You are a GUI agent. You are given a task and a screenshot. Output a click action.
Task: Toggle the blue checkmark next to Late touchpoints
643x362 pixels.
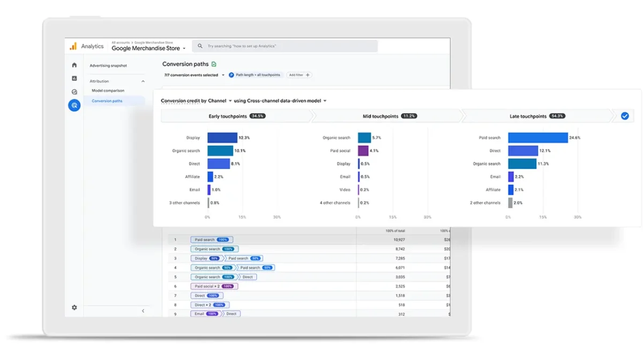(x=625, y=116)
